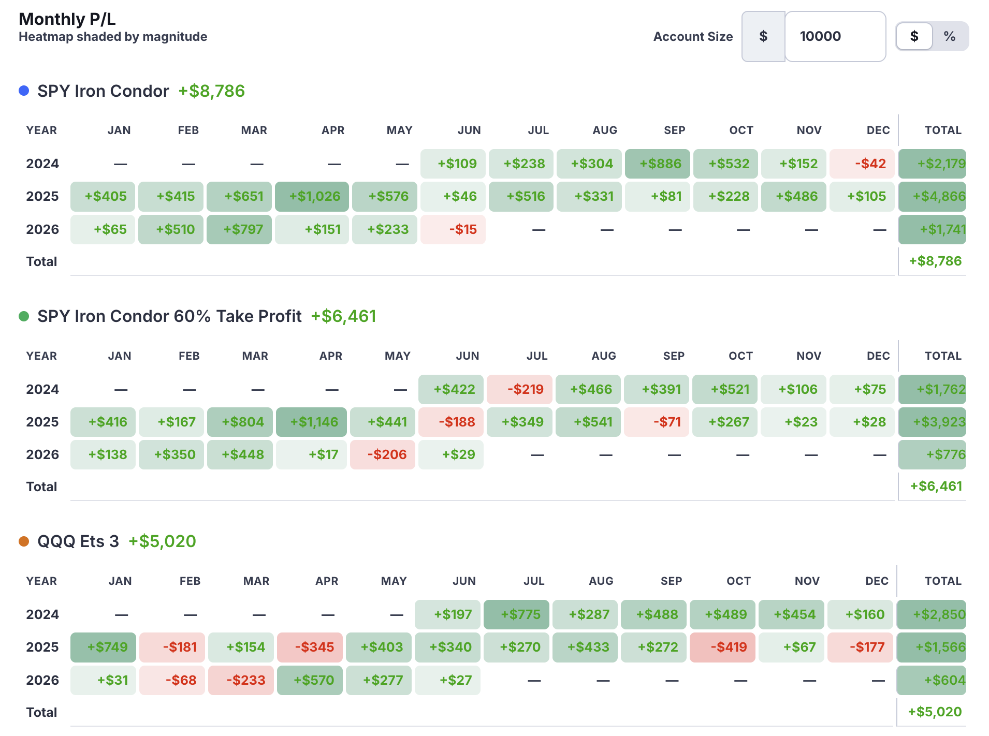The image size is (989, 736).
Task: Click the +$17 April 2026 cell
Action: click(x=311, y=454)
